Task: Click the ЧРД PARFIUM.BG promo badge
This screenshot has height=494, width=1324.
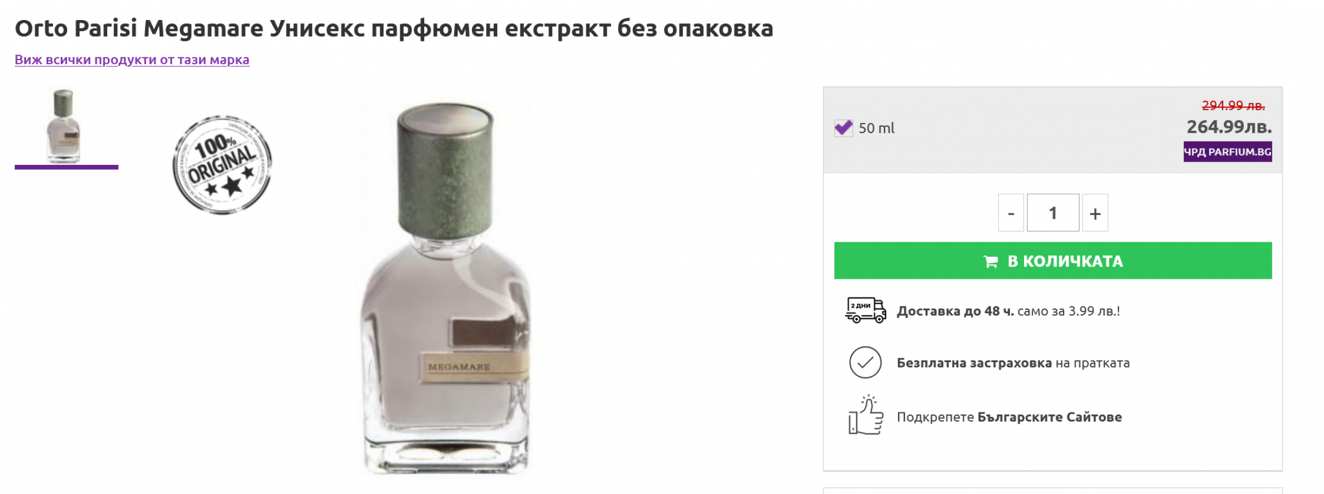Action: pyautogui.click(x=1227, y=152)
